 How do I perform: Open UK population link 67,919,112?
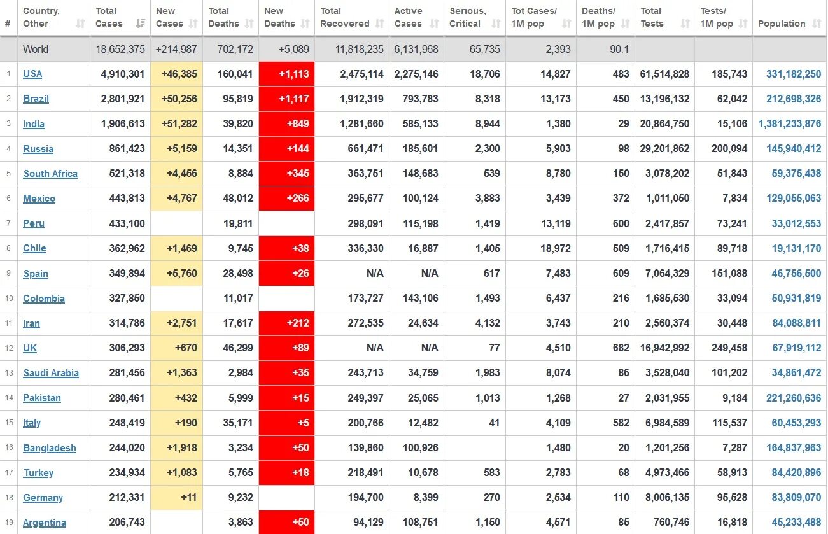pyautogui.click(x=797, y=348)
